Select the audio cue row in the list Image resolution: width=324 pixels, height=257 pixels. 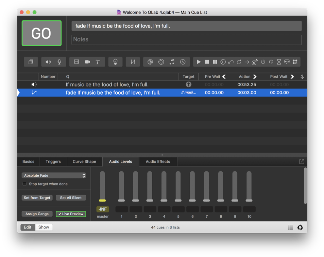(x=162, y=84)
